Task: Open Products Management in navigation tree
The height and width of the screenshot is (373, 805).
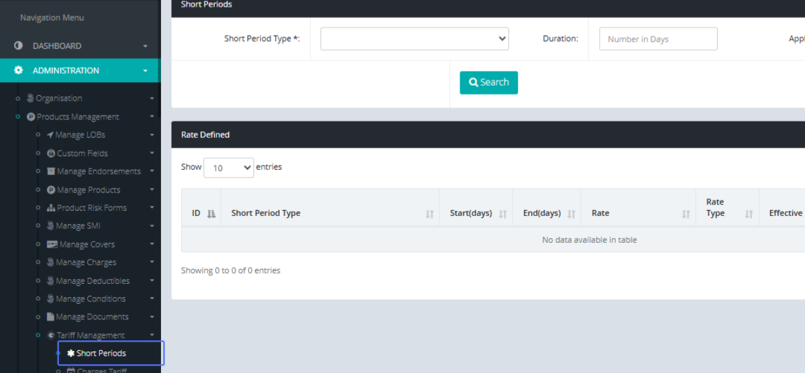Action: tap(78, 117)
